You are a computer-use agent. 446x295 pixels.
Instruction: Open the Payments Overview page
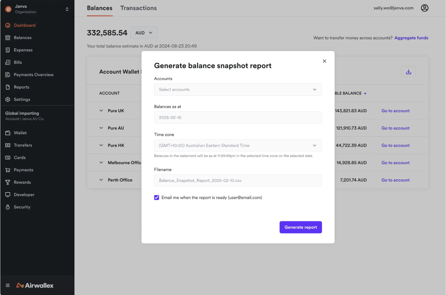click(33, 74)
